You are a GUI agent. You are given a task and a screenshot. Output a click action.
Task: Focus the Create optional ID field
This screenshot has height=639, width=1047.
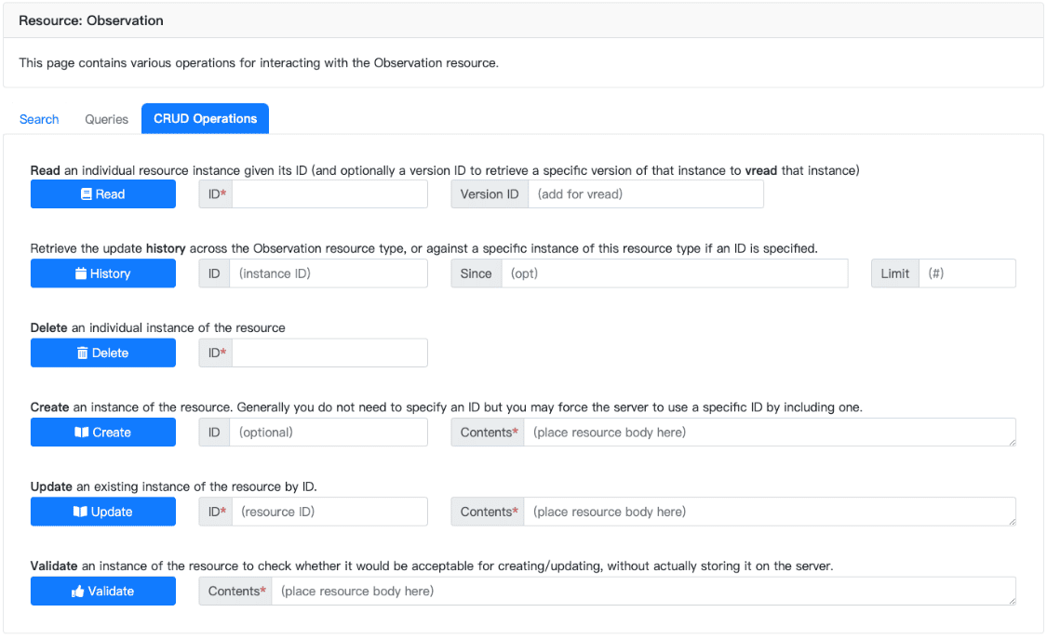[x=329, y=433]
